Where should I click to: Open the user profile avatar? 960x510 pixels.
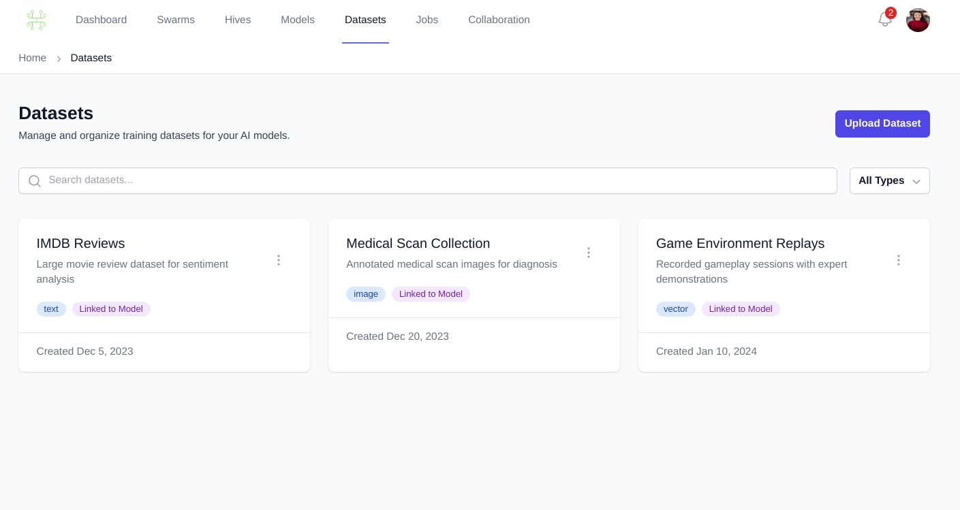click(917, 20)
